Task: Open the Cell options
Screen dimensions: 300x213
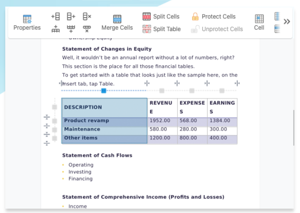Action: click(x=259, y=22)
